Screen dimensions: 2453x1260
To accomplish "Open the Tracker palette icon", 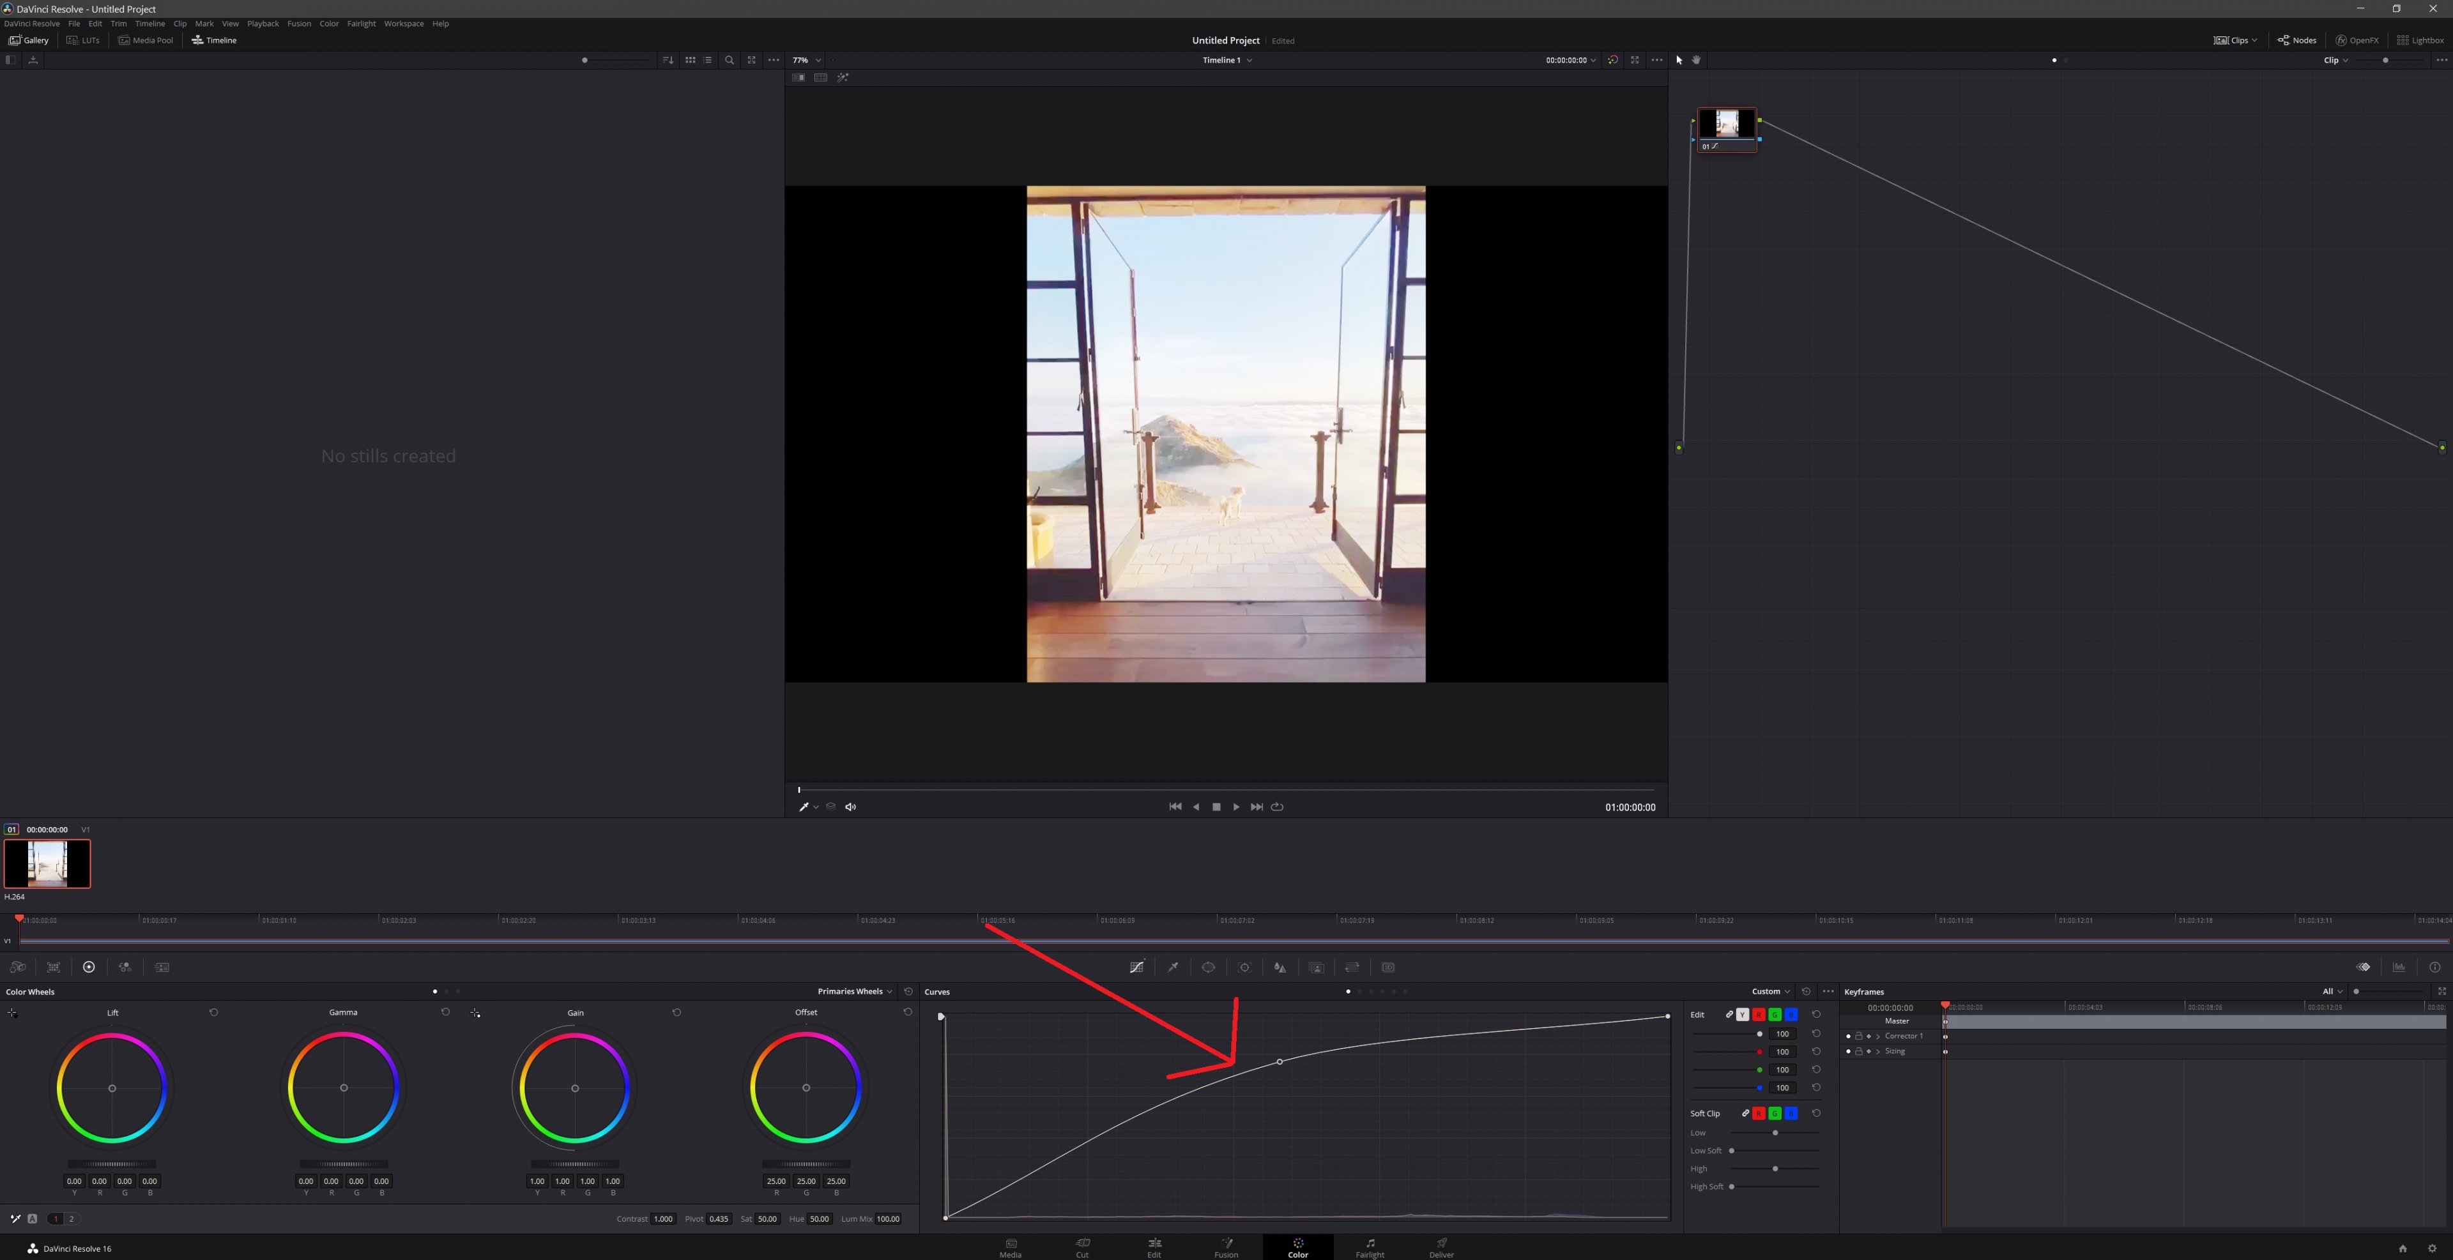I will pos(1244,967).
